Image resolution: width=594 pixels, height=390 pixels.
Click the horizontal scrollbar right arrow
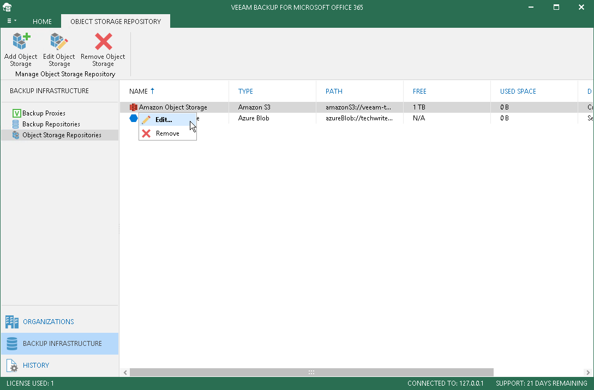tap(588, 373)
